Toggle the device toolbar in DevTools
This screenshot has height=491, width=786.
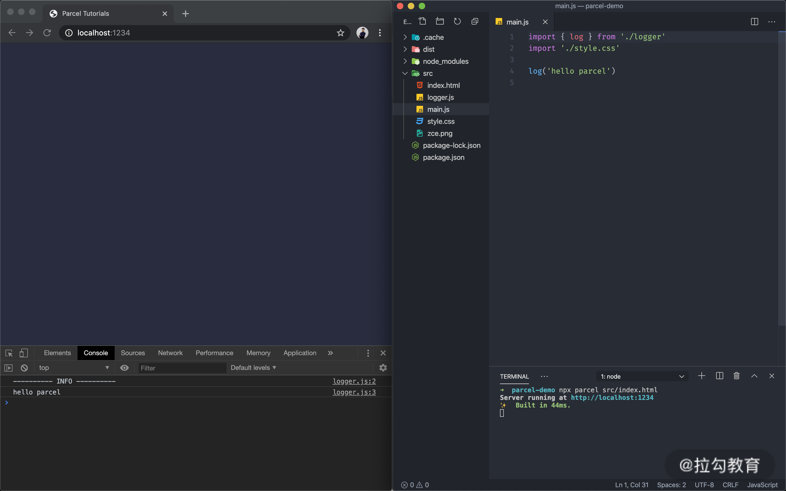pyautogui.click(x=24, y=353)
